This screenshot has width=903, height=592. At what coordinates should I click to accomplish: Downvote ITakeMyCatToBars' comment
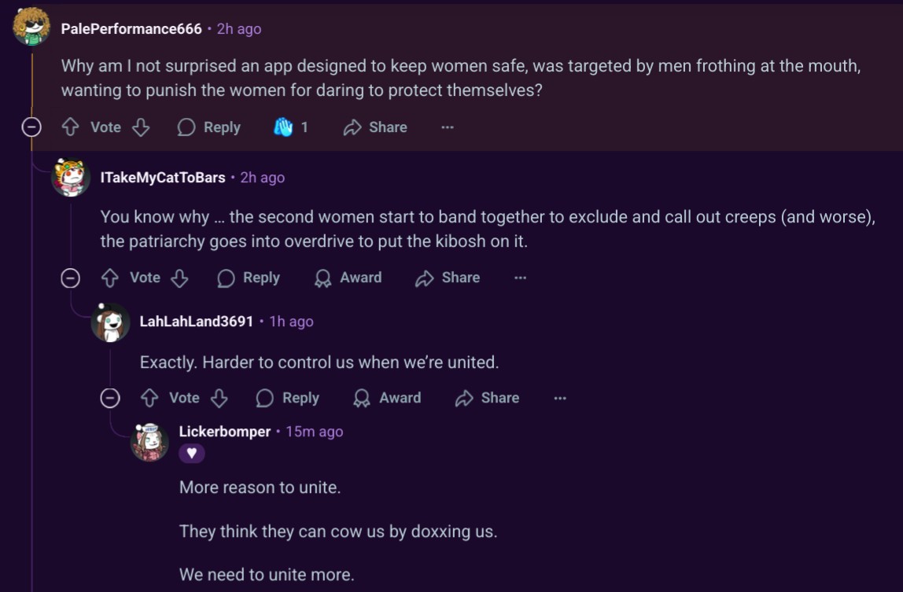(179, 278)
